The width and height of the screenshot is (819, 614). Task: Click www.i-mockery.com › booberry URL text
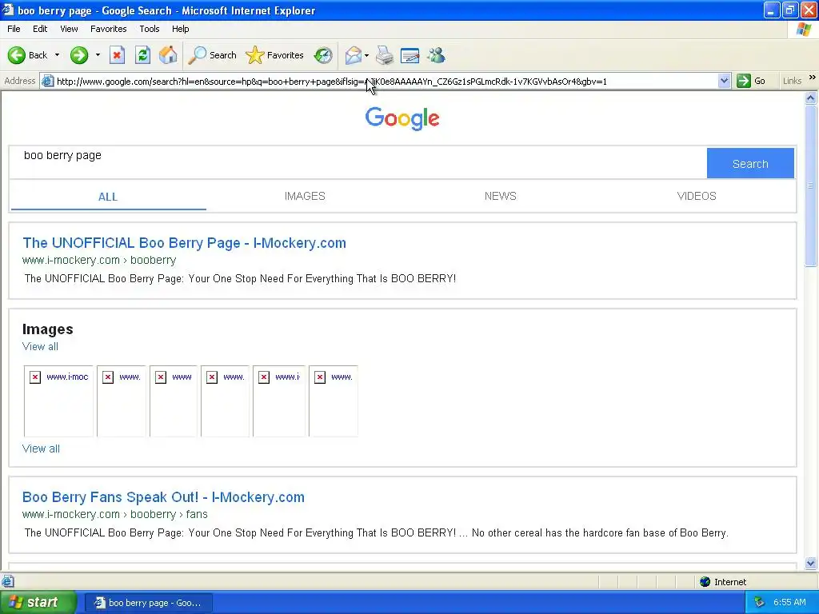tap(99, 260)
